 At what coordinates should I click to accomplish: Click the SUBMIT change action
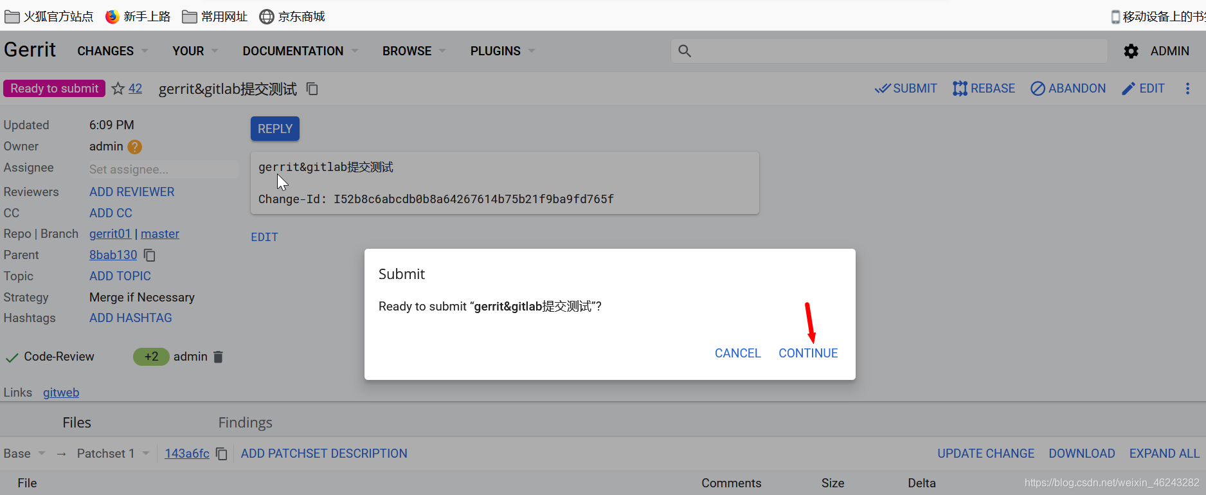[x=906, y=89]
